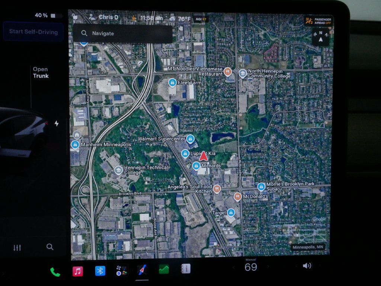Viewport: 381px width, 286px height.
Task: Open the Chris D driver profile
Action: (x=104, y=17)
